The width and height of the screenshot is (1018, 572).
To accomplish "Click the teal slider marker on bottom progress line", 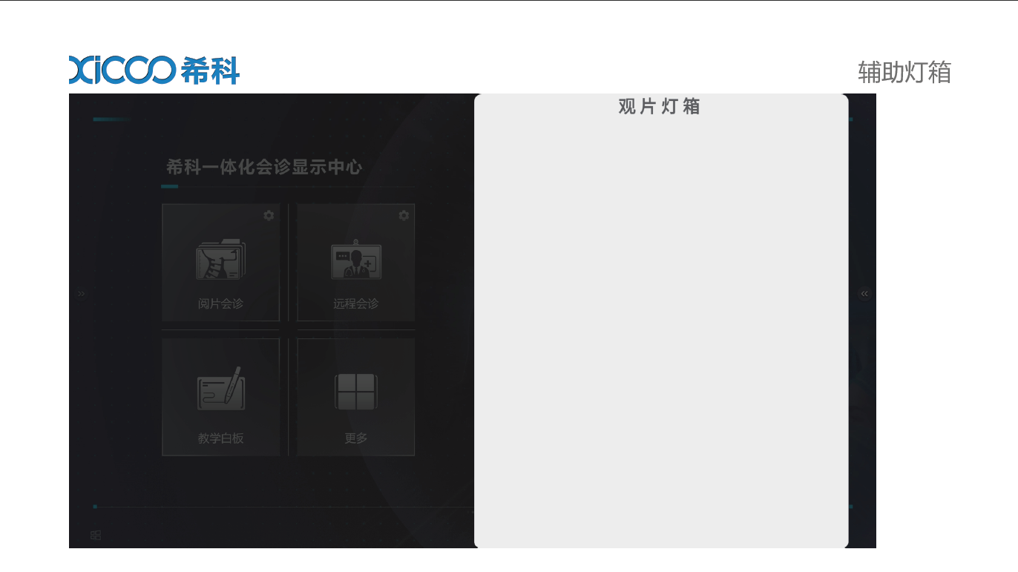I will tap(95, 507).
